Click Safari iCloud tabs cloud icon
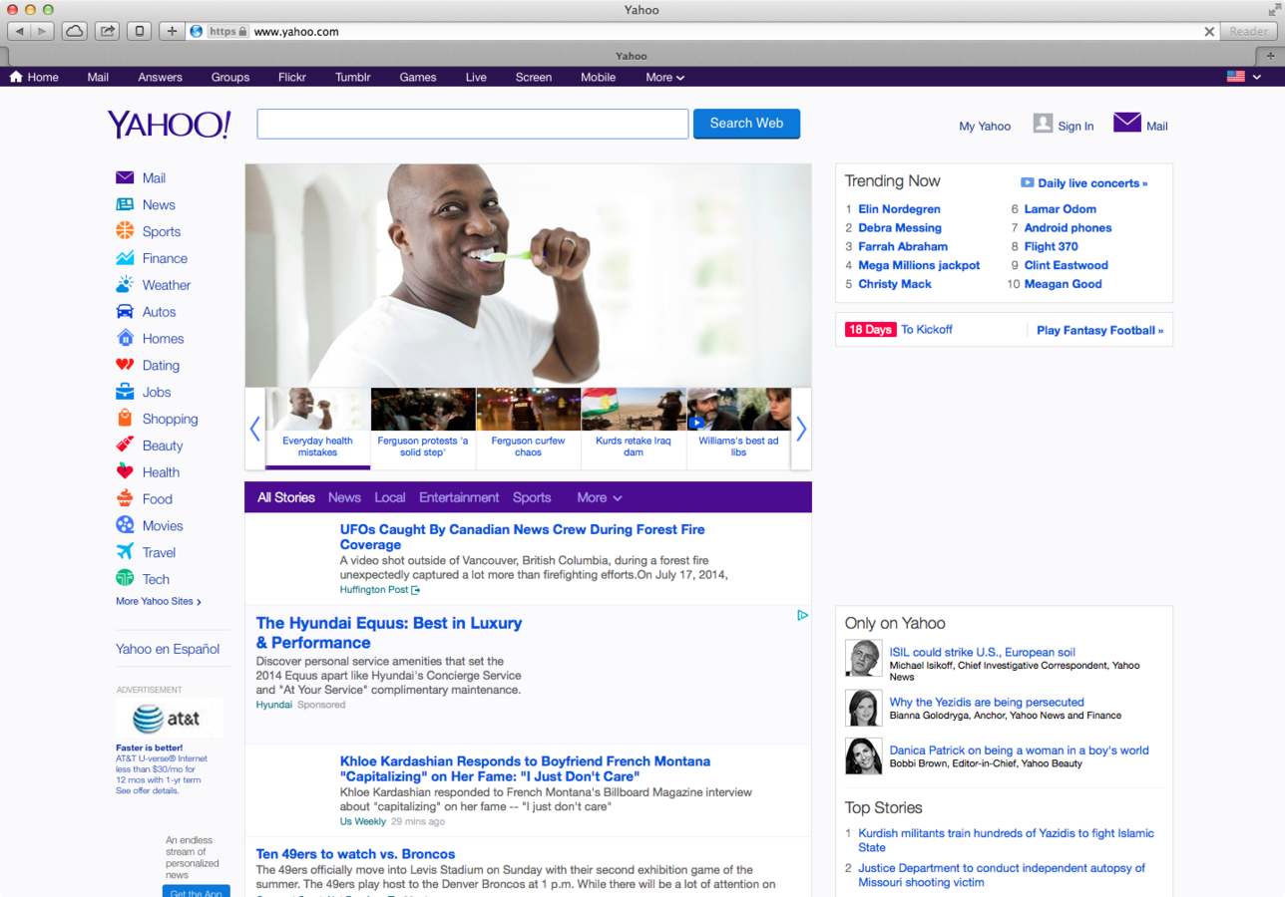This screenshot has width=1285, height=897. tap(75, 31)
